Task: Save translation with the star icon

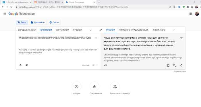Action: click(x=181, y=38)
